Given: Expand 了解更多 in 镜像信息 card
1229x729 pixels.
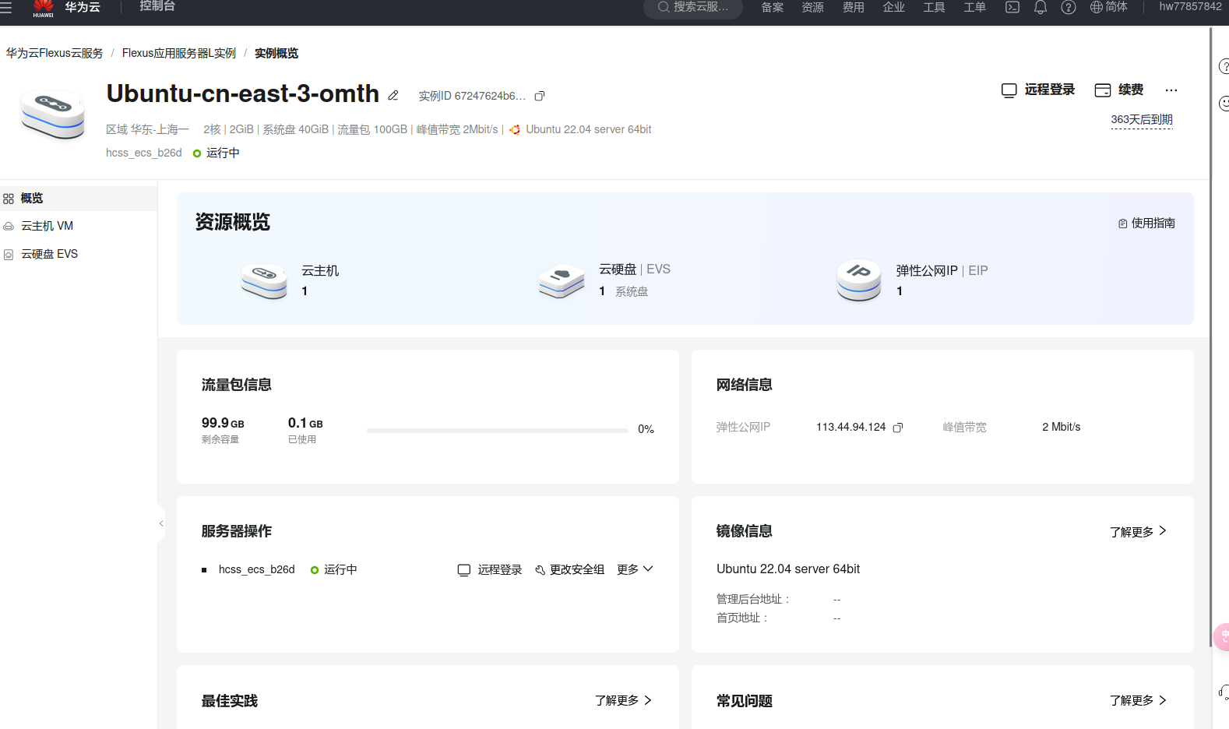Looking at the screenshot, I should pyautogui.click(x=1138, y=532).
